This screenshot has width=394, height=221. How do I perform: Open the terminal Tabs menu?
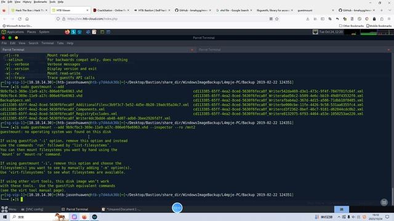(60, 43)
